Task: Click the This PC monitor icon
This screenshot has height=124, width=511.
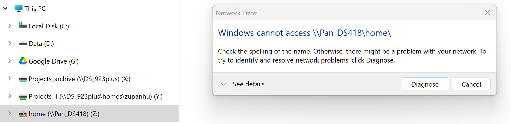Action: (x=19, y=8)
